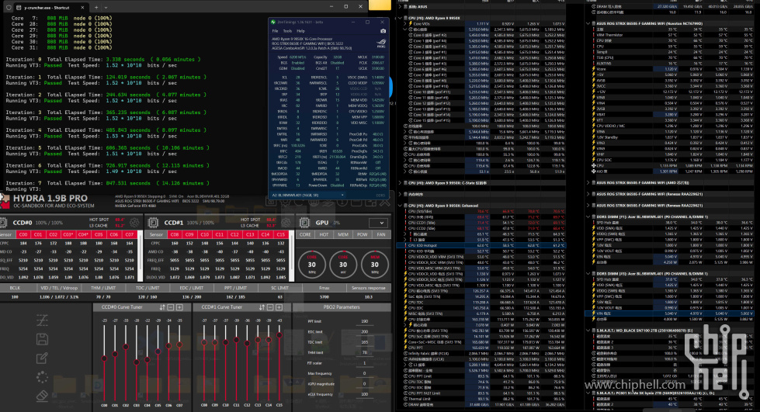Toggle core C04* in CCD#0

[83, 234]
